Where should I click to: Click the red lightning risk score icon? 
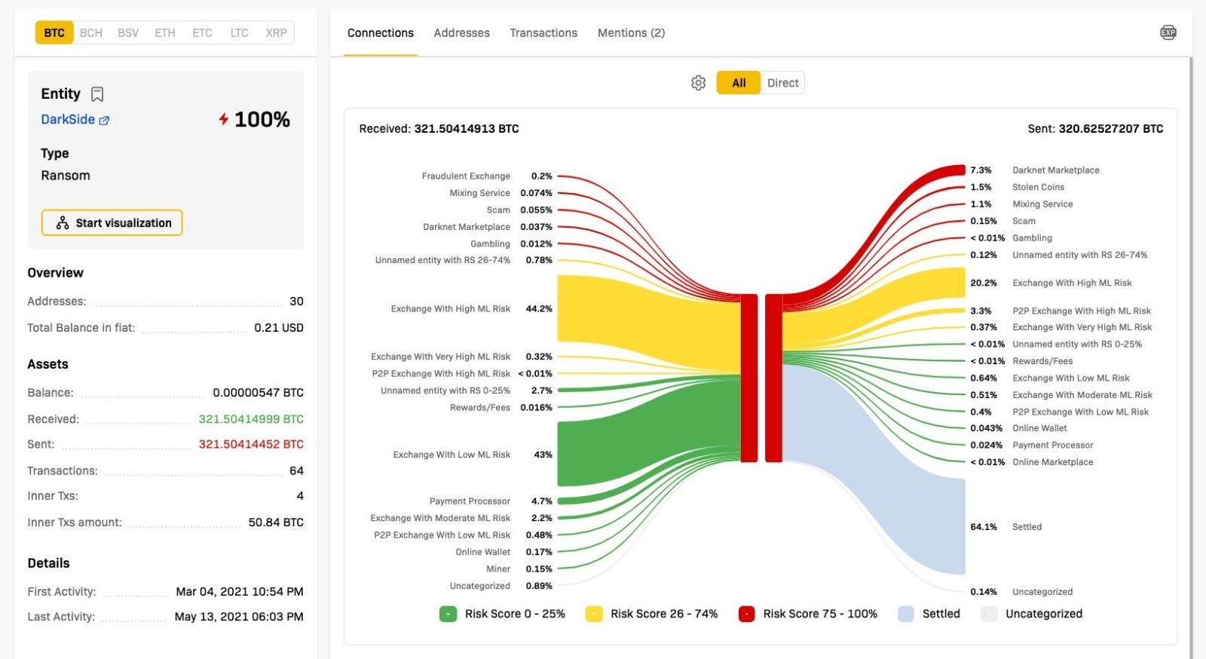click(224, 119)
